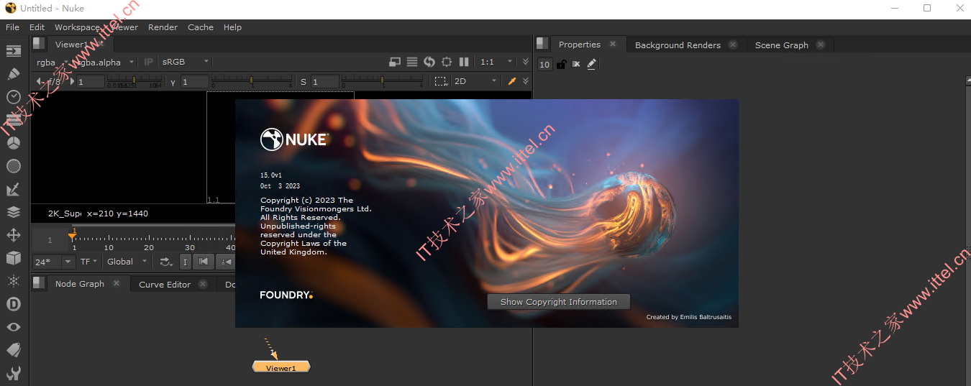The image size is (971, 386).
Task: Open the Draw nodes brush icon
Action: pos(14,73)
